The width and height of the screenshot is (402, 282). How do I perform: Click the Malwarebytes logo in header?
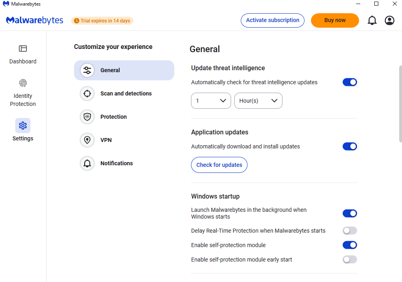[35, 20]
